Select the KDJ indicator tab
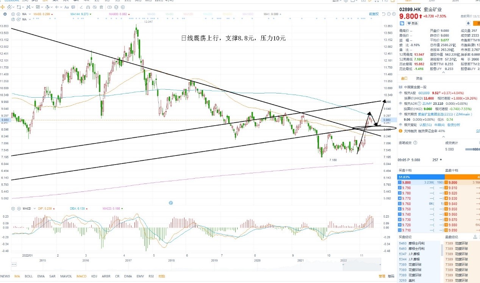The height and width of the screenshot is (283, 480). pos(94,276)
